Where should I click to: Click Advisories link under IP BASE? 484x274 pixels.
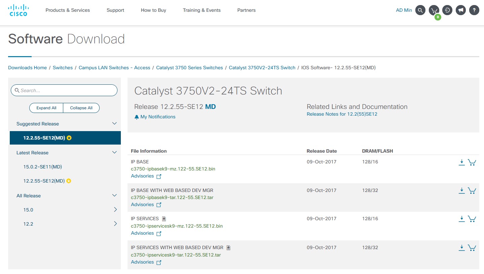[x=142, y=176]
